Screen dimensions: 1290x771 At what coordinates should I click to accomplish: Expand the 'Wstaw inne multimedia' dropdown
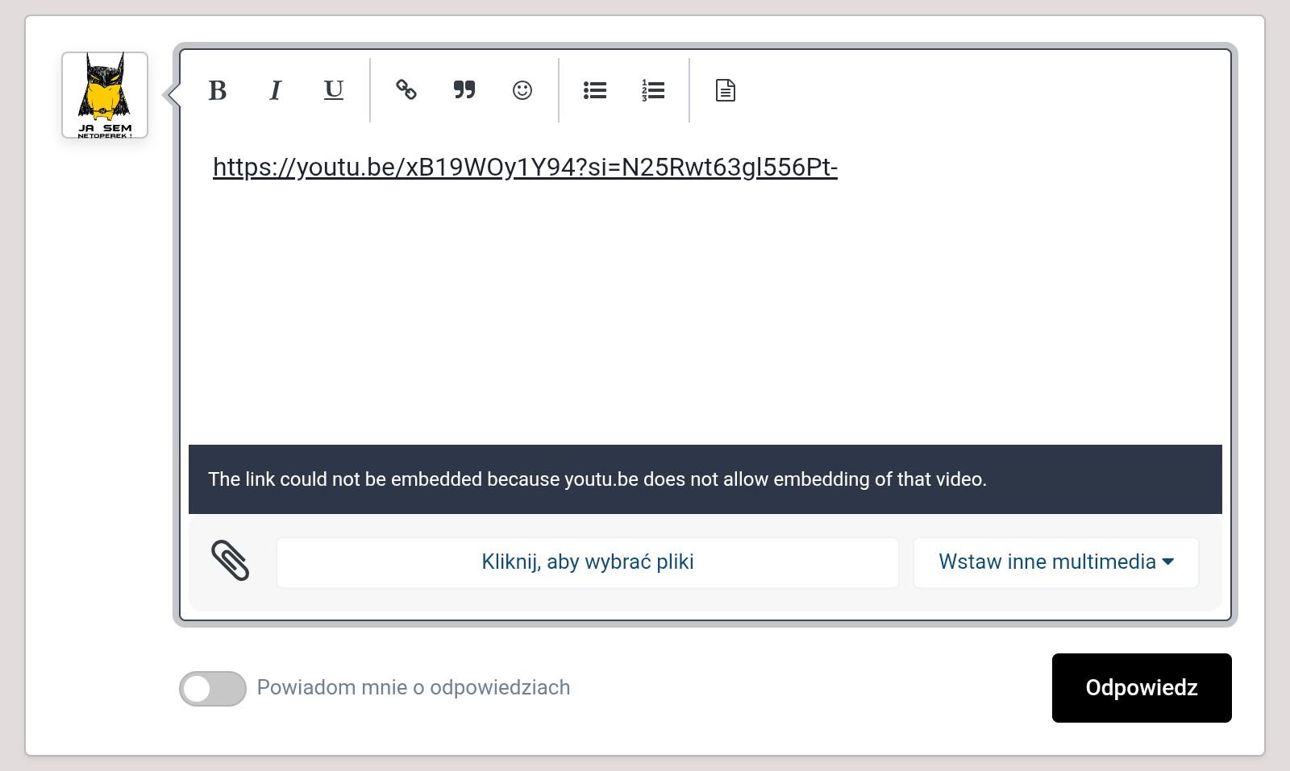1055,562
